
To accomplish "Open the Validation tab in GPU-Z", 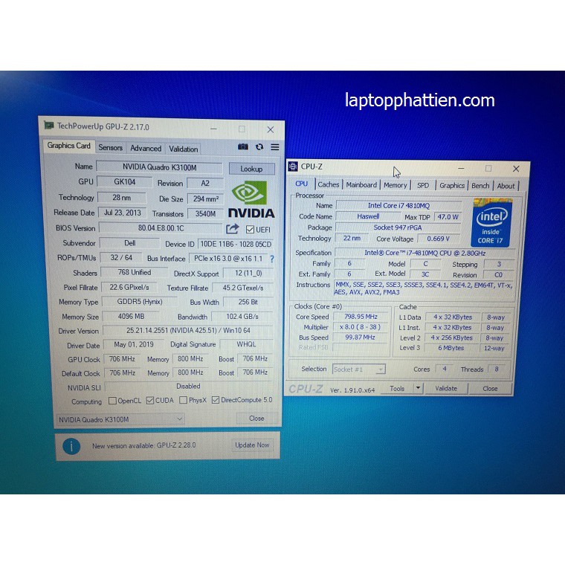I will [x=184, y=149].
